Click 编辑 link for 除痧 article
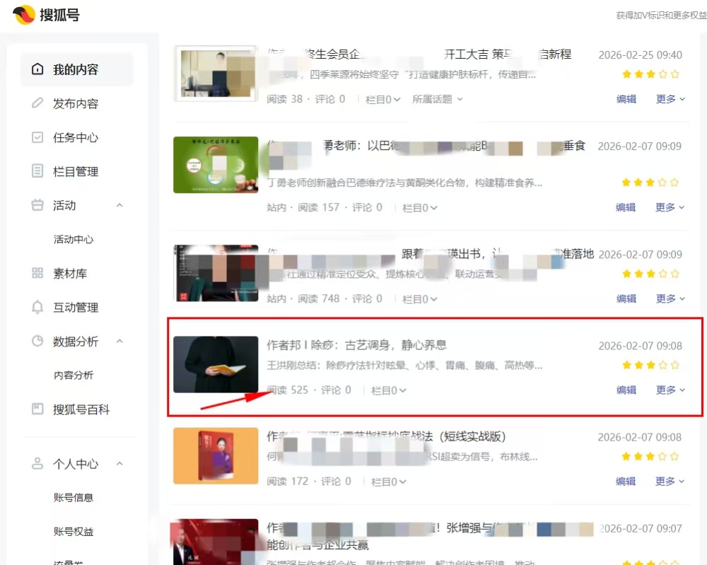 tap(626, 390)
